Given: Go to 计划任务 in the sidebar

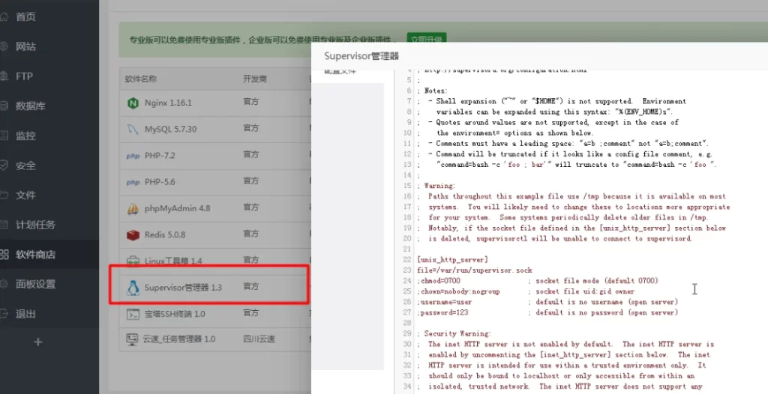Looking at the screenshot, I should (35, 225).
